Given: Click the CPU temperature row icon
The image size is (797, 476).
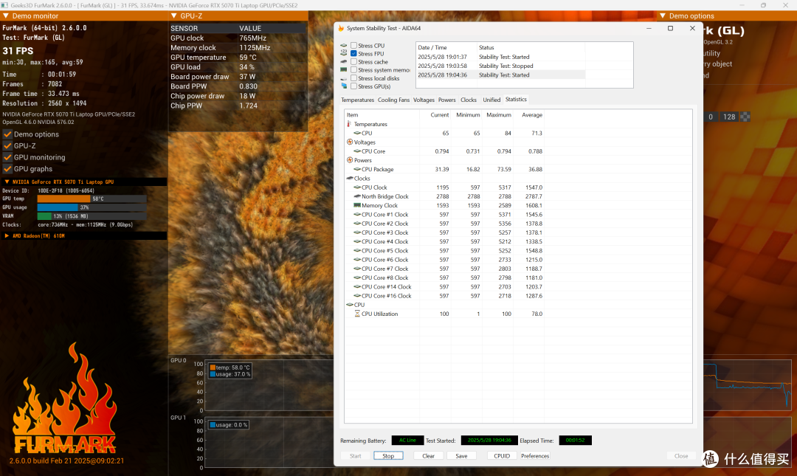Looking at the screenshot, I should click(x=357, y=134).
